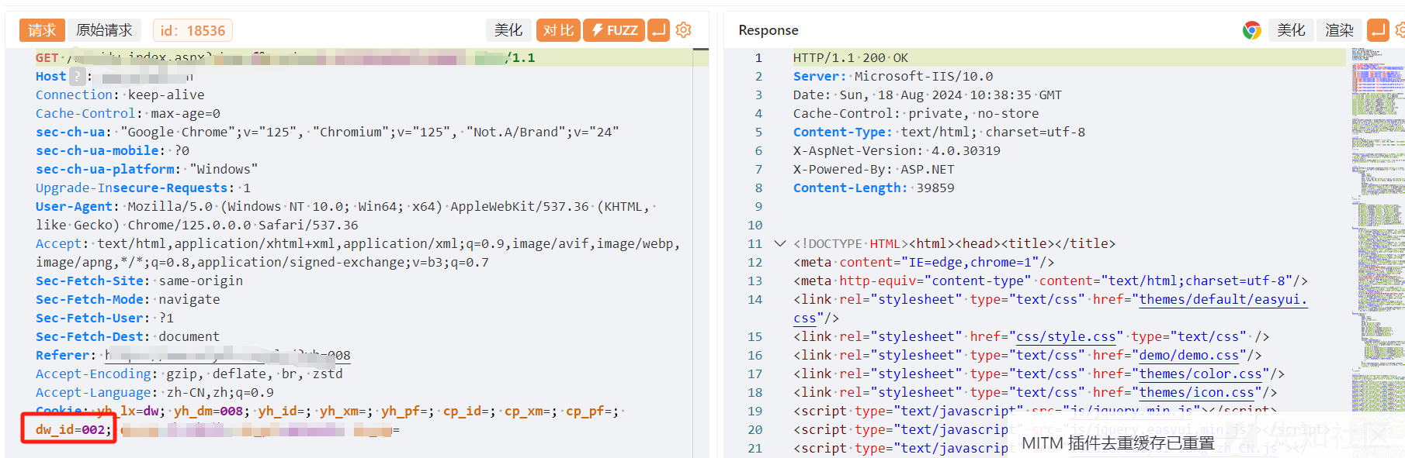Open the demo/demo.css link
The image size is (1405, 458).
tap(1188, 355)
